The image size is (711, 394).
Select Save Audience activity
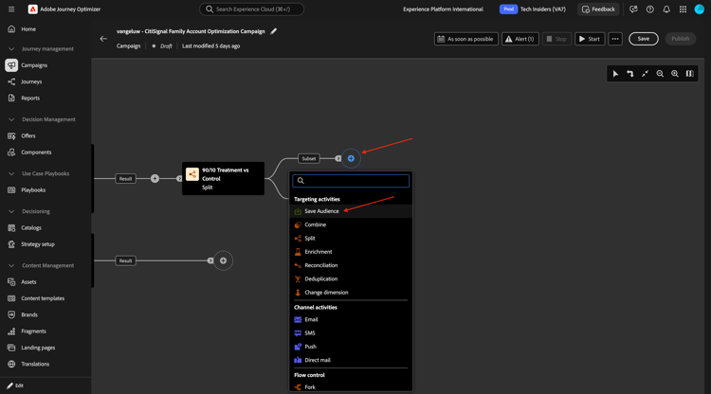point(351,211)
